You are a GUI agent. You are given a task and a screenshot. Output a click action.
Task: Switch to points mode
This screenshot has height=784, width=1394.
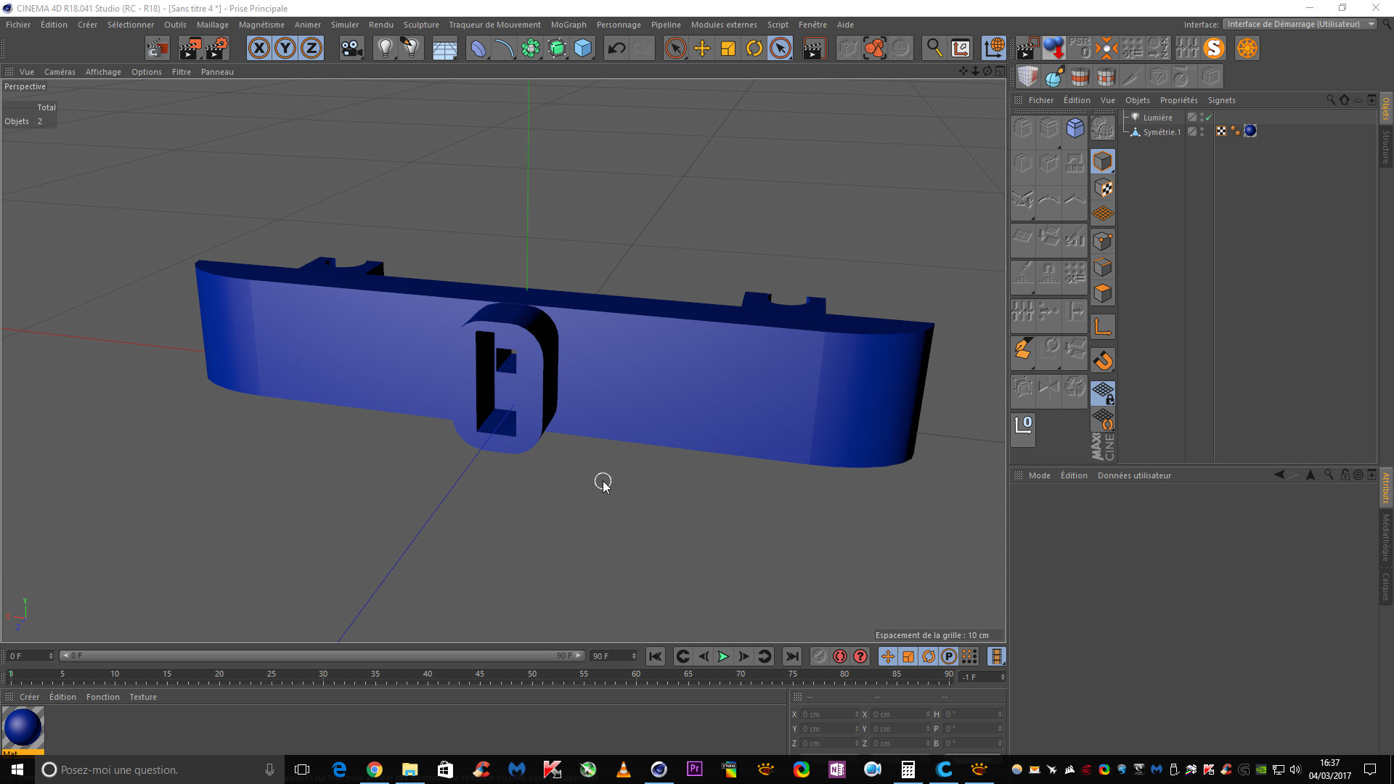(1103, 241)
